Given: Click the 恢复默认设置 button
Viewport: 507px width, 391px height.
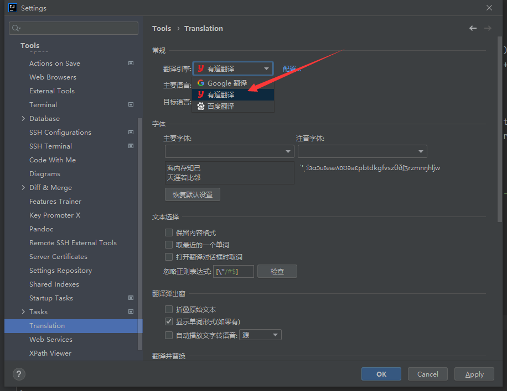Looking at the screenshot, I should coord(193,194).
